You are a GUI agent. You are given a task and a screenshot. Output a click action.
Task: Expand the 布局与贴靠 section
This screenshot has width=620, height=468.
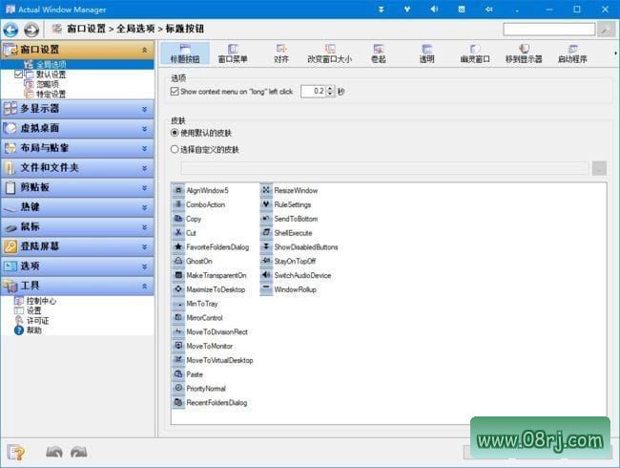click(x=144, y=148)
